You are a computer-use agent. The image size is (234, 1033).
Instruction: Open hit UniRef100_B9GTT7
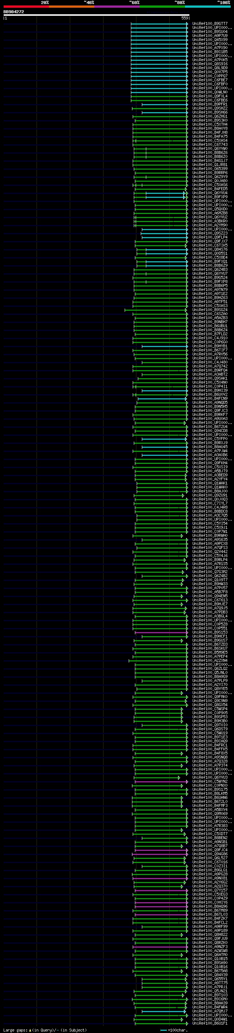click(210, 24)
